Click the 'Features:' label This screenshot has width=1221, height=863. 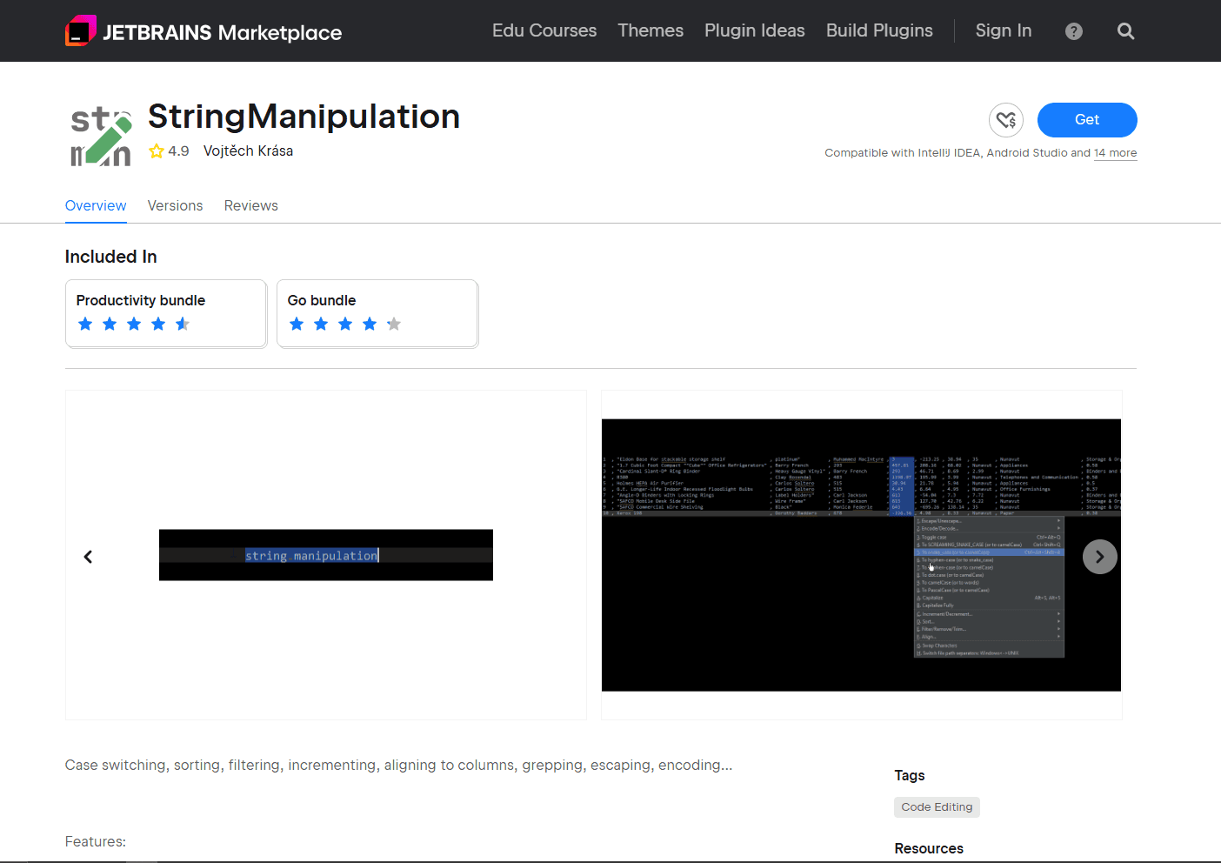point(96,842)
